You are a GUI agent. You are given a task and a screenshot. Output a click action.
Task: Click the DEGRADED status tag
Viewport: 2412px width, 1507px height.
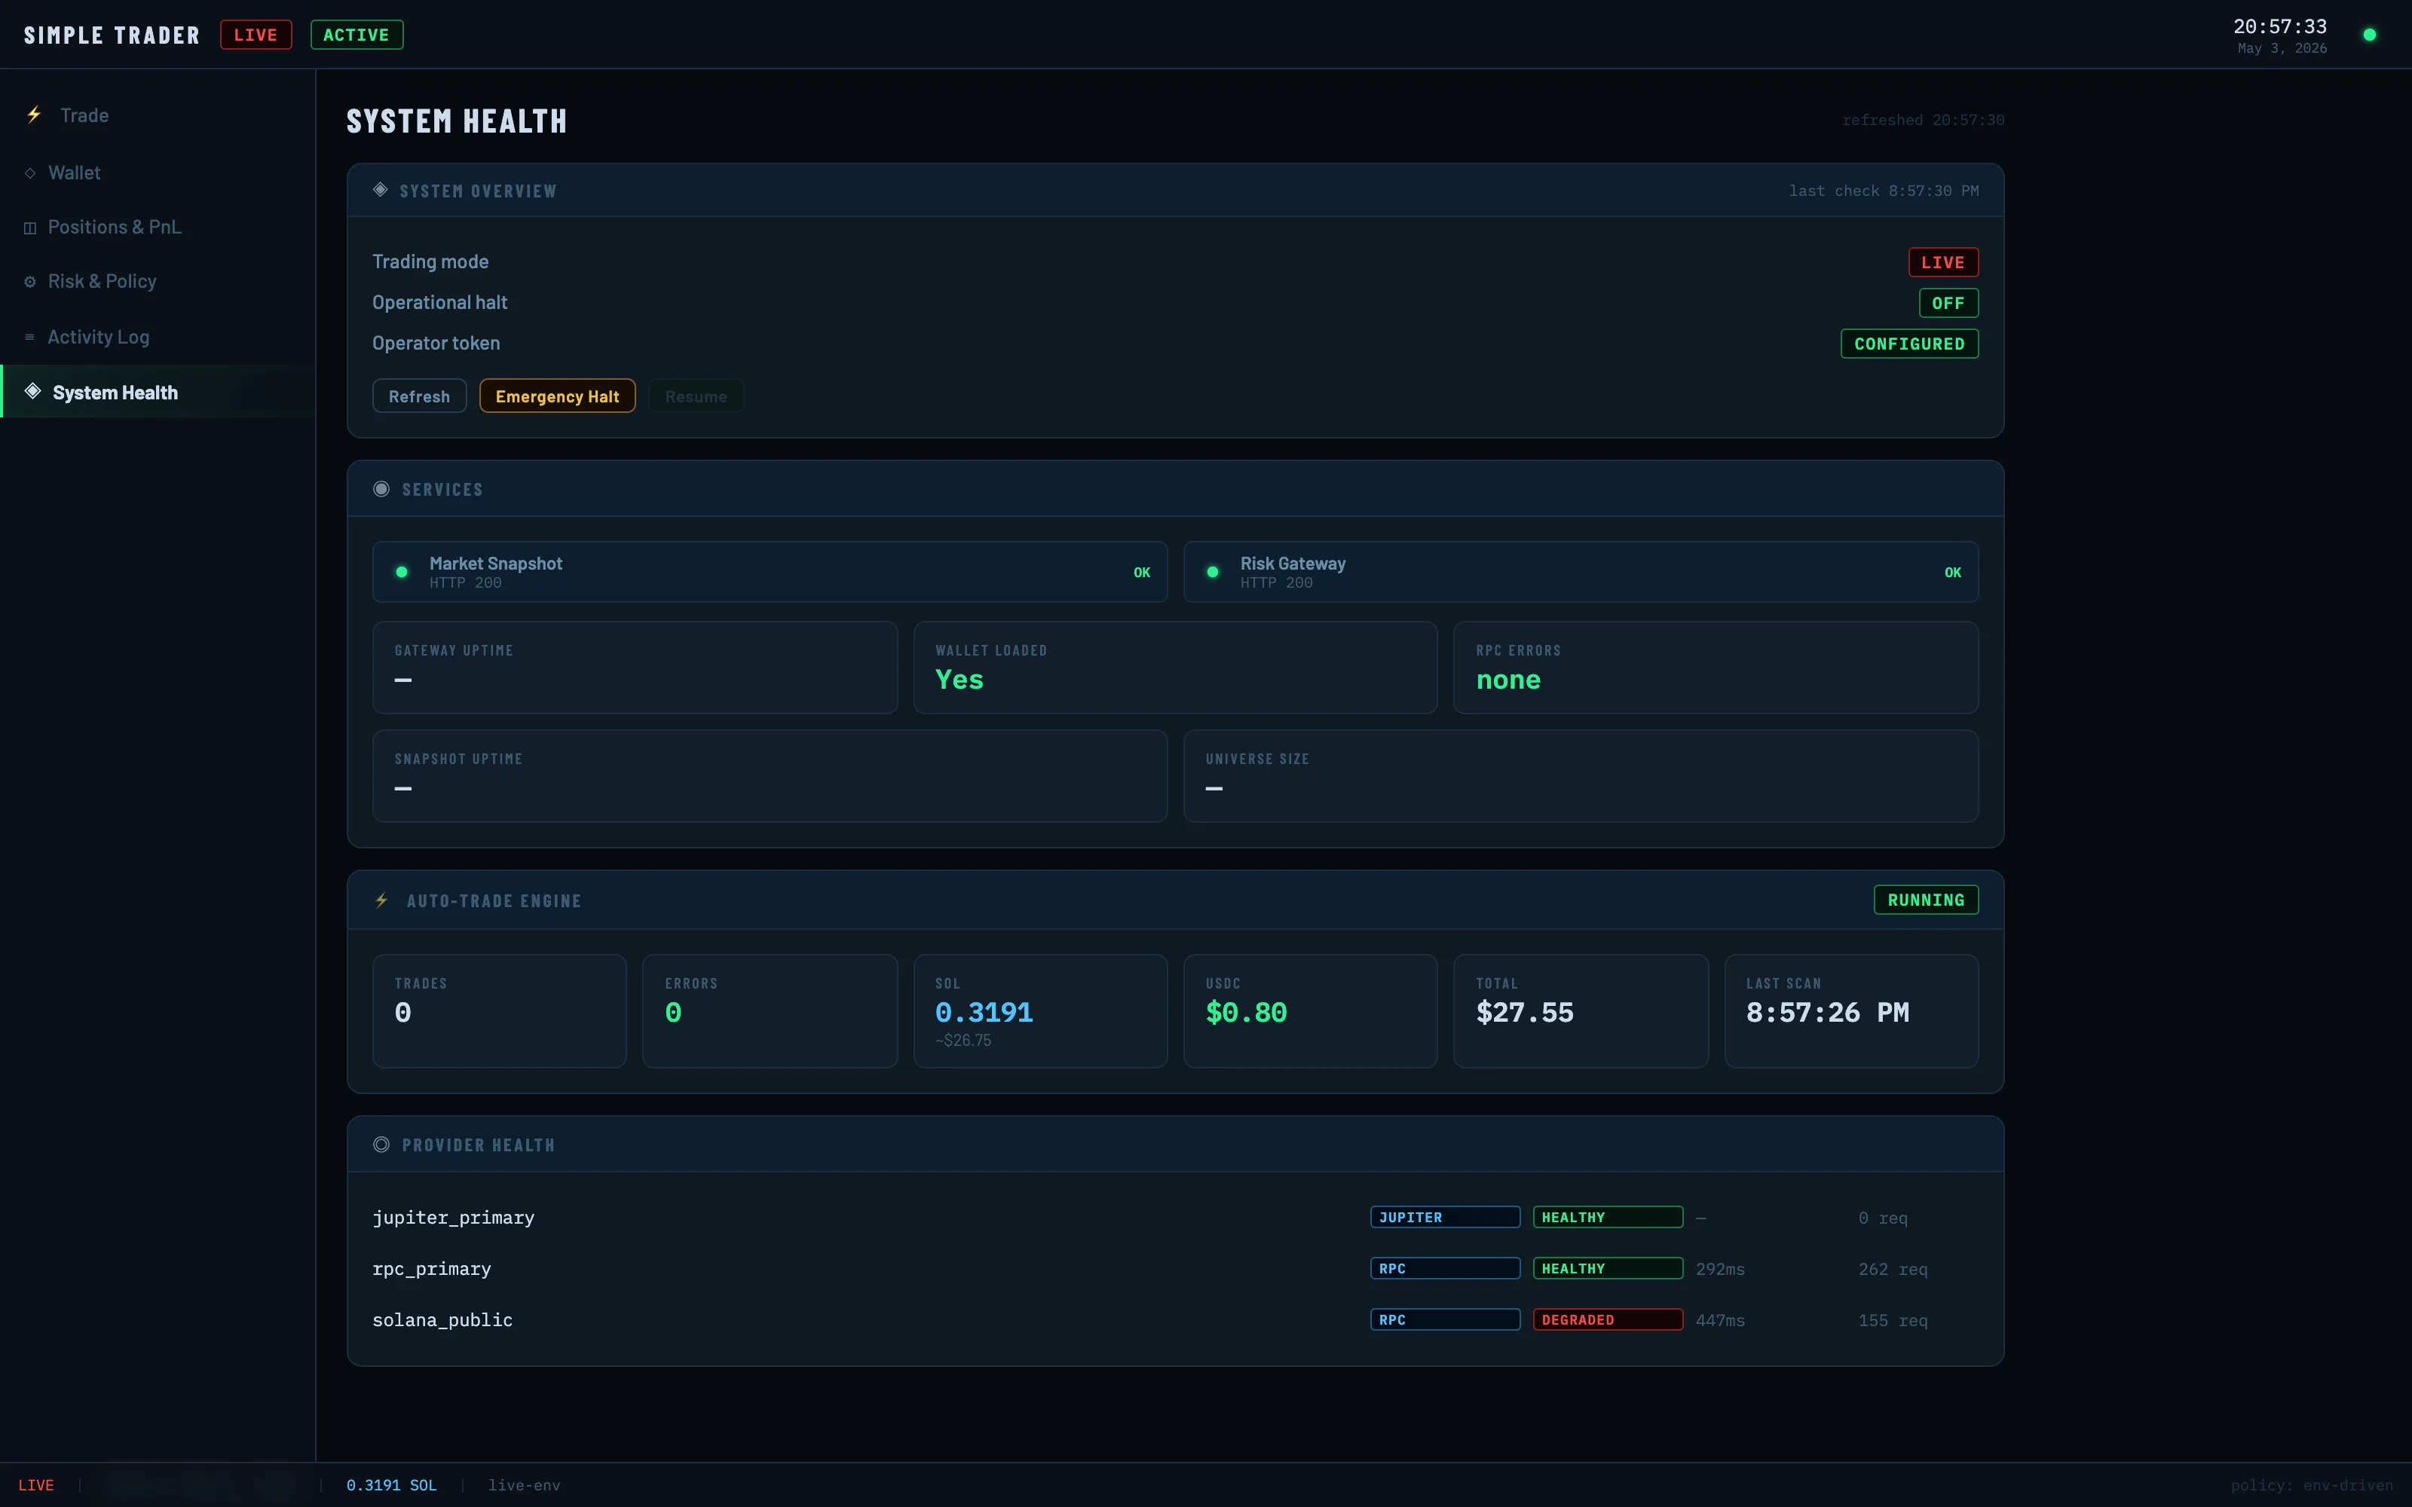point(1608,1319)
